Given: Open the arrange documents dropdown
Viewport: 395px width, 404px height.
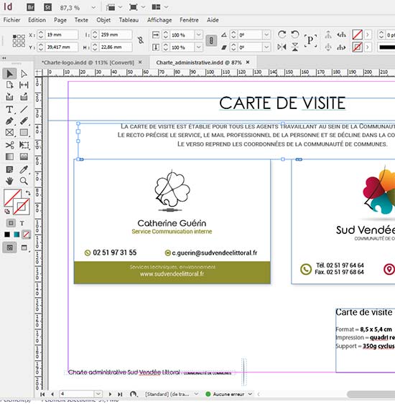Looking at the screenshot, I should [167, 7].
